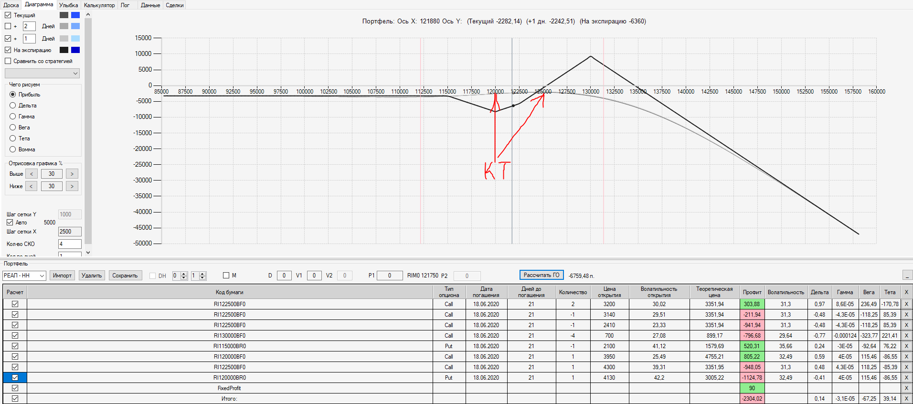Click X on row with open price 4300
The height and width of the screenshot is (404, 913).
coord(906,367)
